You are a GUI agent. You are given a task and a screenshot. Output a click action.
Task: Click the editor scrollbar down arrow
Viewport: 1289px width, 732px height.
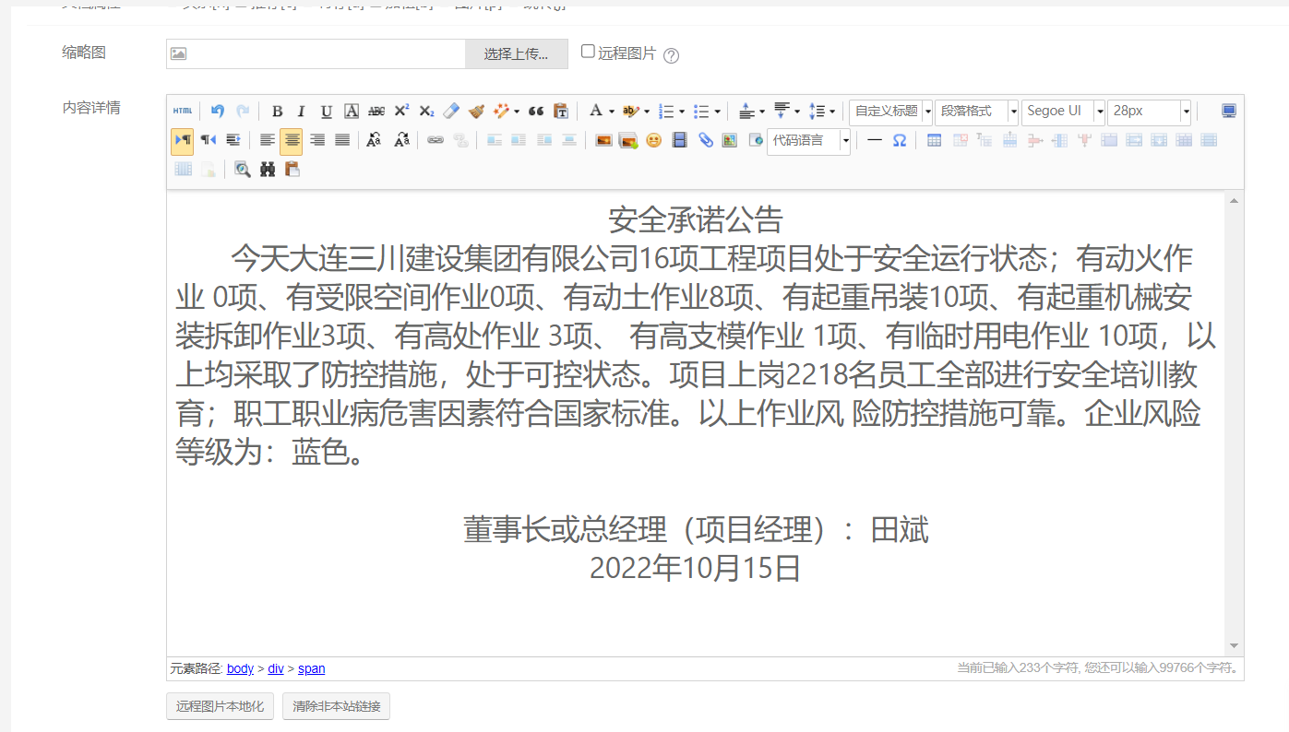click(x=1234, y=645)
